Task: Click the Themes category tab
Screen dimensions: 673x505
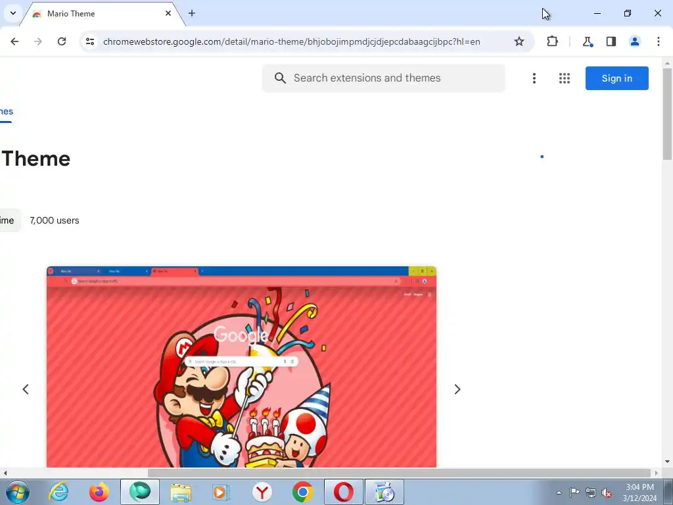Action: (x=6, y=112)
